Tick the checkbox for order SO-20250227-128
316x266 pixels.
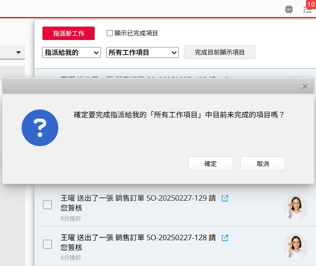[x=48, y=244]
